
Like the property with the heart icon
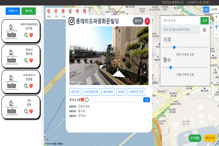pyautogui.click(x=83, y=100)
